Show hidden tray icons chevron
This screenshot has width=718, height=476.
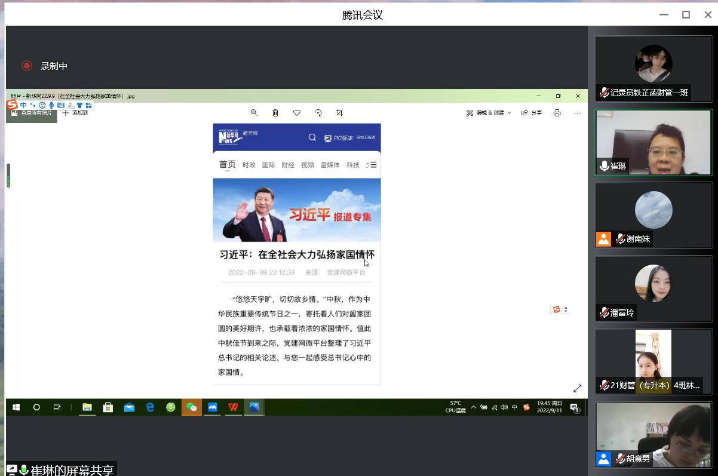point(474,407)
